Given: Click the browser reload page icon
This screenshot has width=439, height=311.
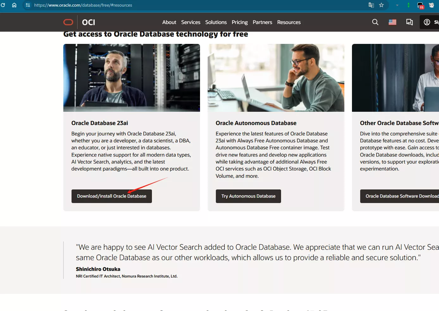Looking at the screenshot, I should [x=3, y=5].
